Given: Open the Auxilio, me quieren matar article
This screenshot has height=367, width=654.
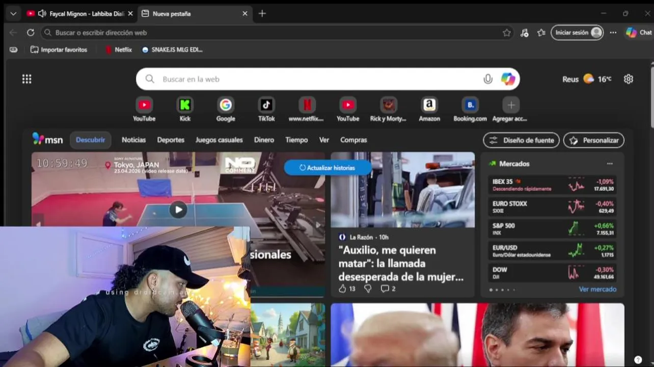Looking at the screenshot, I should [401, 264].
